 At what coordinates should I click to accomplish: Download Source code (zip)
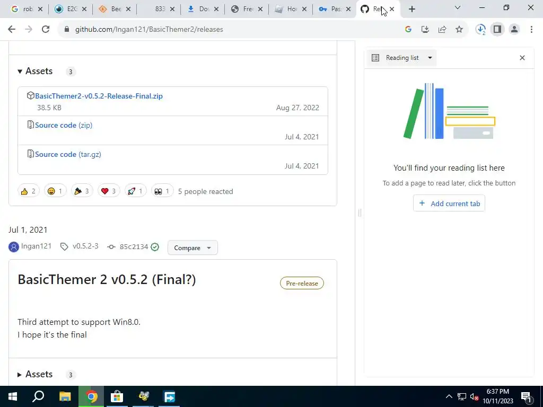point(64,125)
